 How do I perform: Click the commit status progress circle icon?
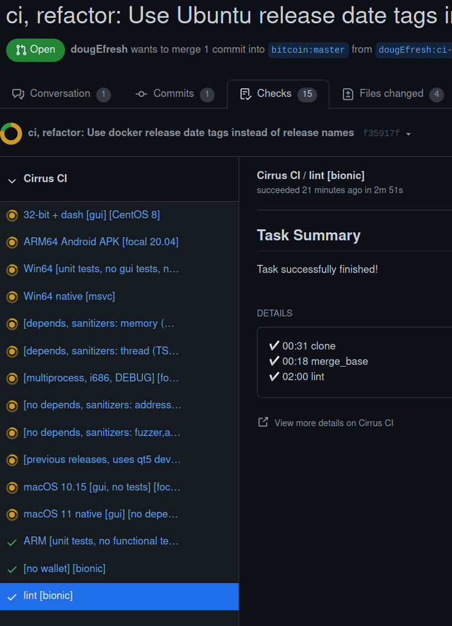point(11,133)
